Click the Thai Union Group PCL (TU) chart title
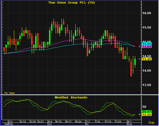Viewport: 159px width, 126px height. pos(72,3)
